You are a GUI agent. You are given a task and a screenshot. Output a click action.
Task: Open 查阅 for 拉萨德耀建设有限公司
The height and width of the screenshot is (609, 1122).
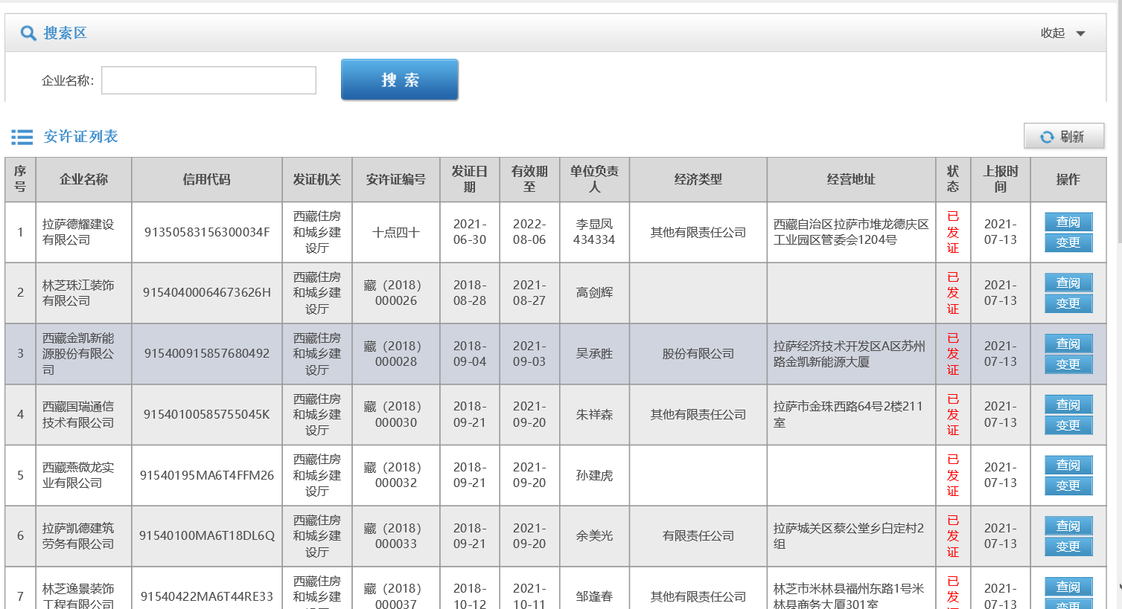[x=1068, y=222]
